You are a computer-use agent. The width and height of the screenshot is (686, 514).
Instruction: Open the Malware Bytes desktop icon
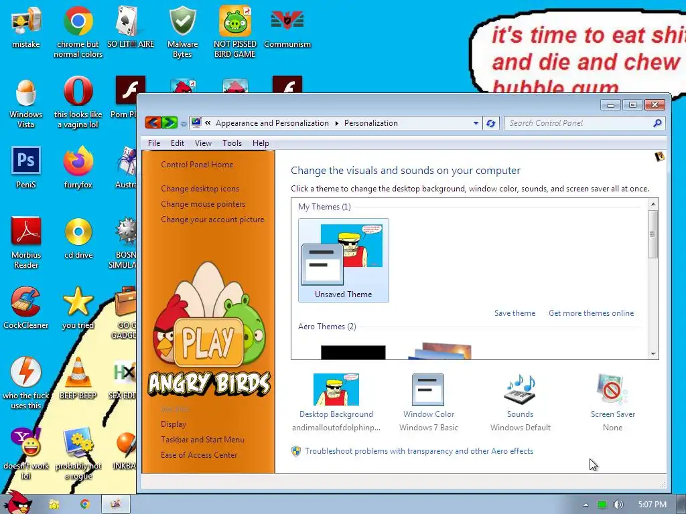[x=182, y=31]
